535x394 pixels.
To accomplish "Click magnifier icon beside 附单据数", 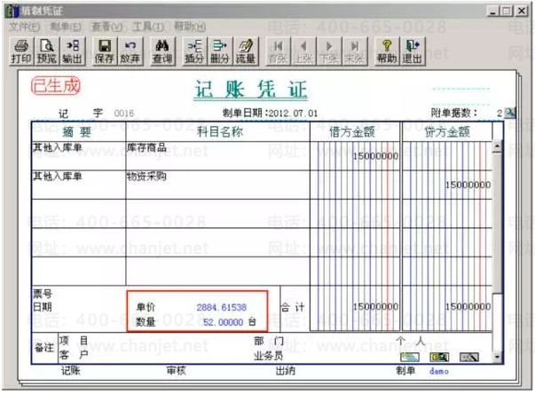I will point(510,113).
